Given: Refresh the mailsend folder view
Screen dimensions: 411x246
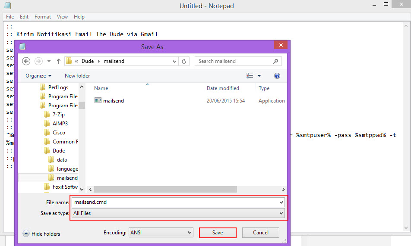Looking at the screenshot, I should coord(184,61).
